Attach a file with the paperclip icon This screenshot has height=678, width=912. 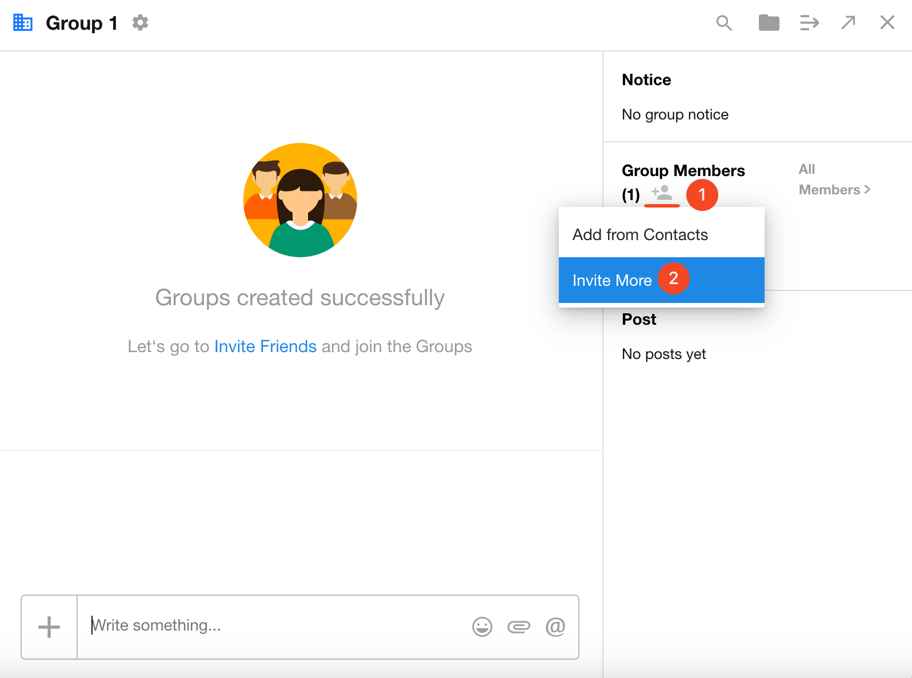518,627
